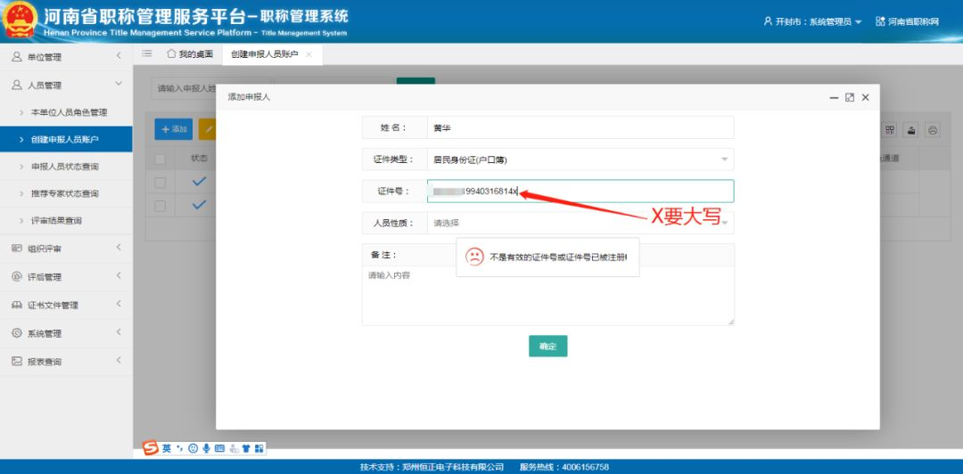
Task: Open 申报人员状态查询 menu item
Action: coord(66,167)
